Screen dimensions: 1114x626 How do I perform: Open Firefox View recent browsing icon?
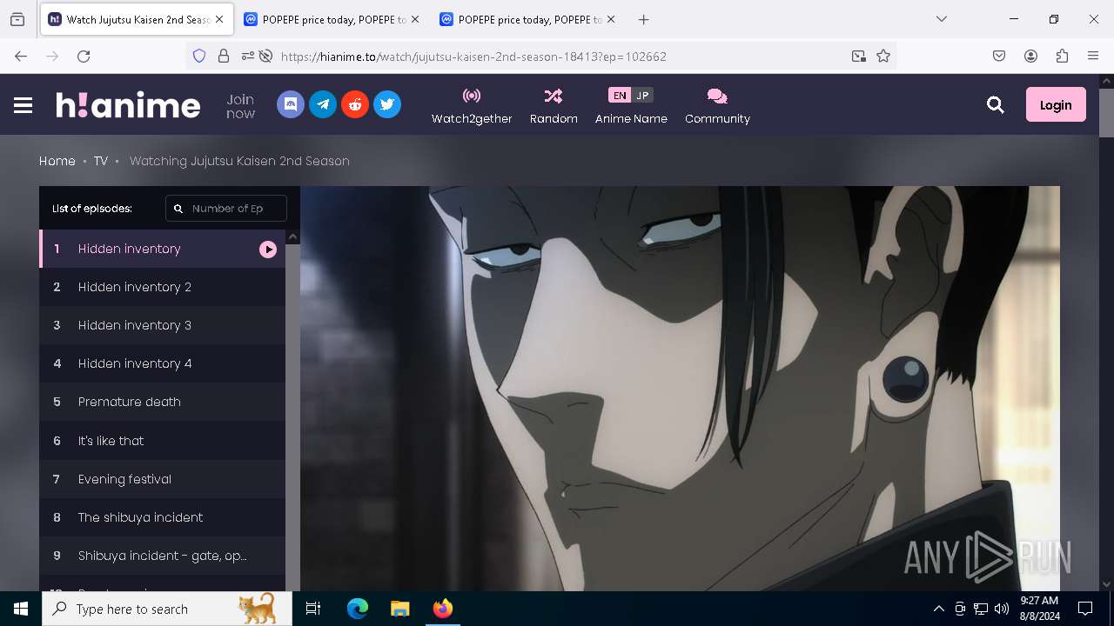(x=17, y=19)
